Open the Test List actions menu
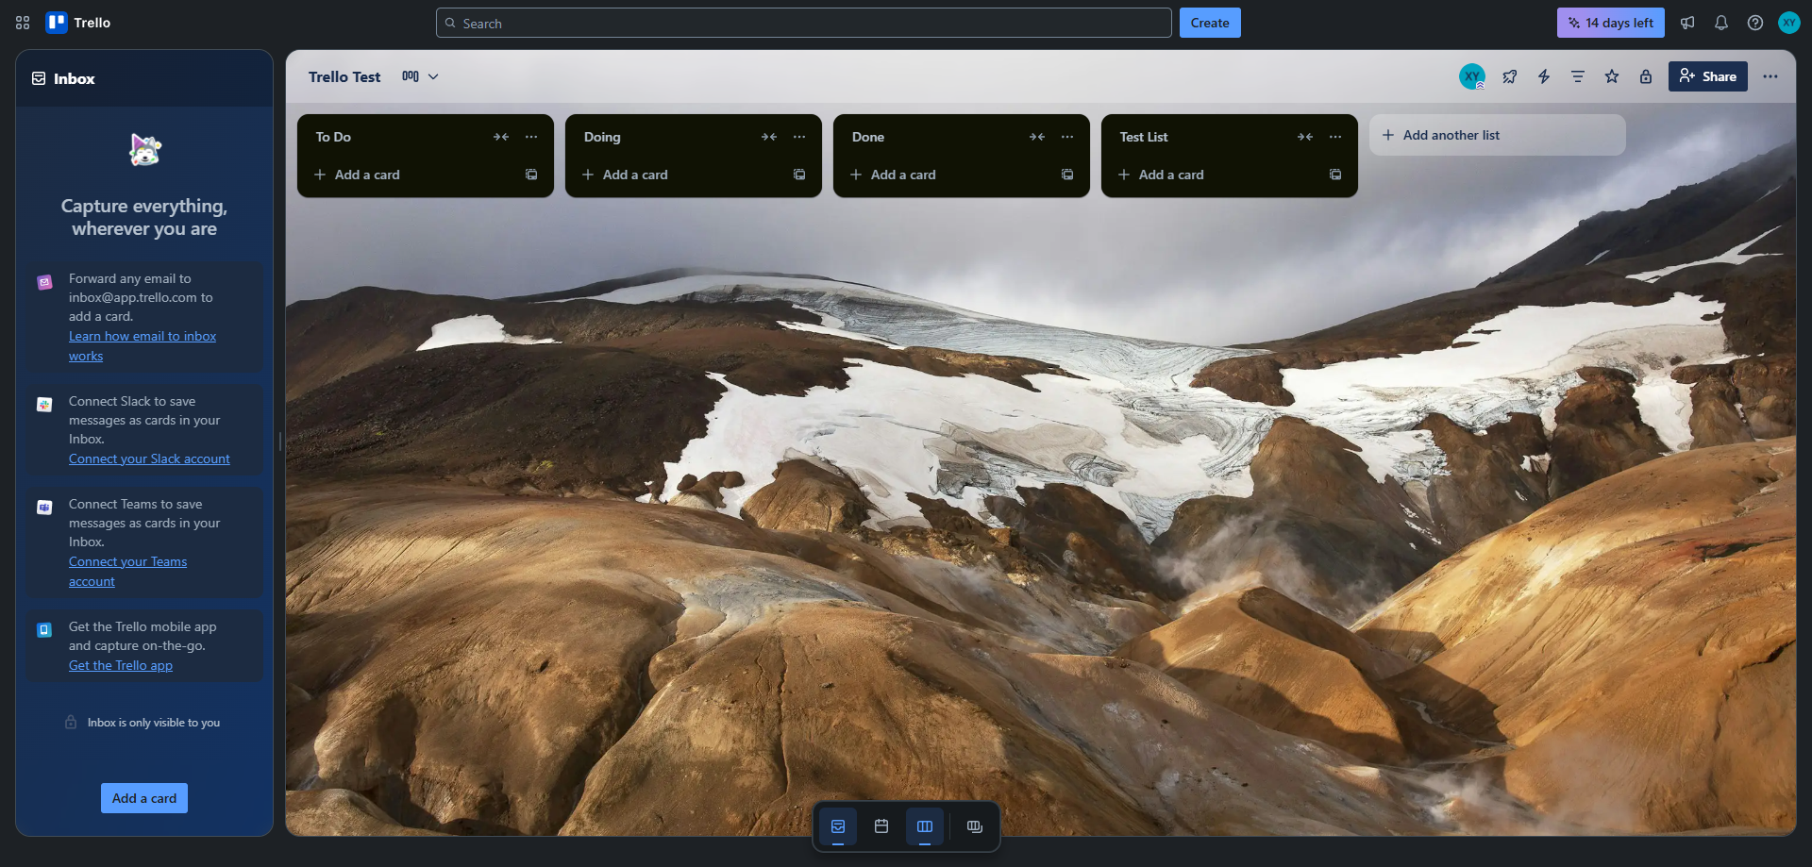This screenshot has width=1812, height=867. tap(1335, 137)
